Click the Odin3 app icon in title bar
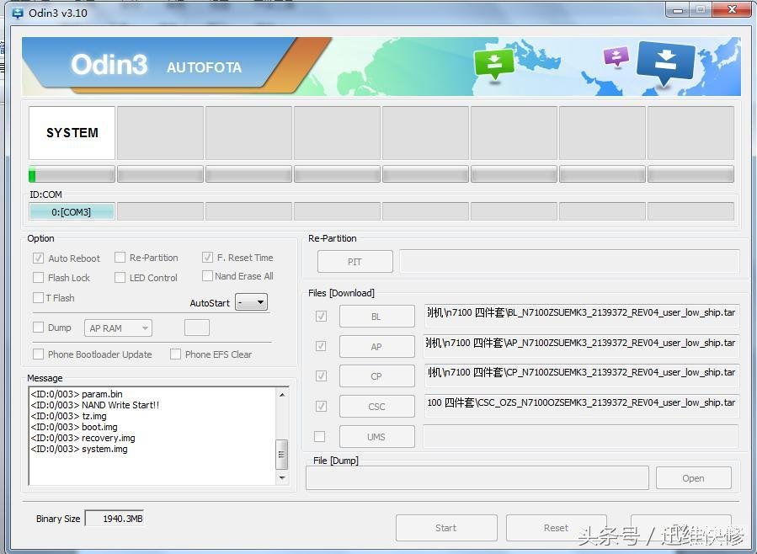This screenshot has width=757, height=554. pos(18,13)
